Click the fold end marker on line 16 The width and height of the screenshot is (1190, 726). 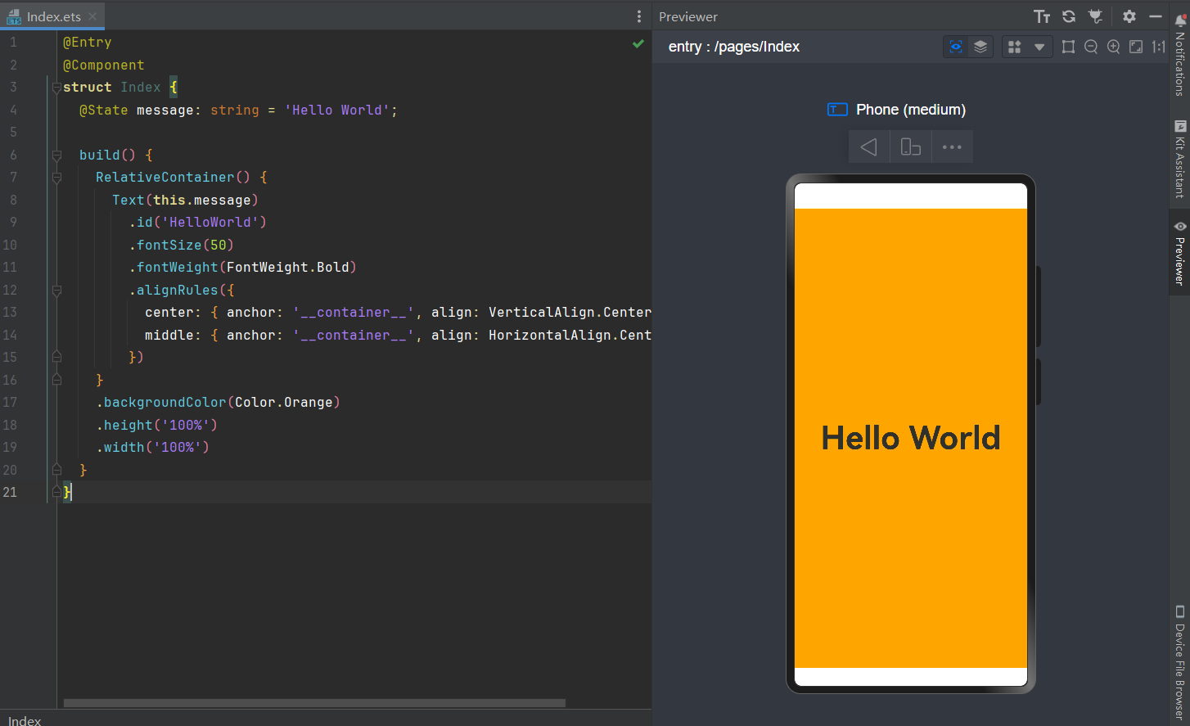[x=56, y=380]
